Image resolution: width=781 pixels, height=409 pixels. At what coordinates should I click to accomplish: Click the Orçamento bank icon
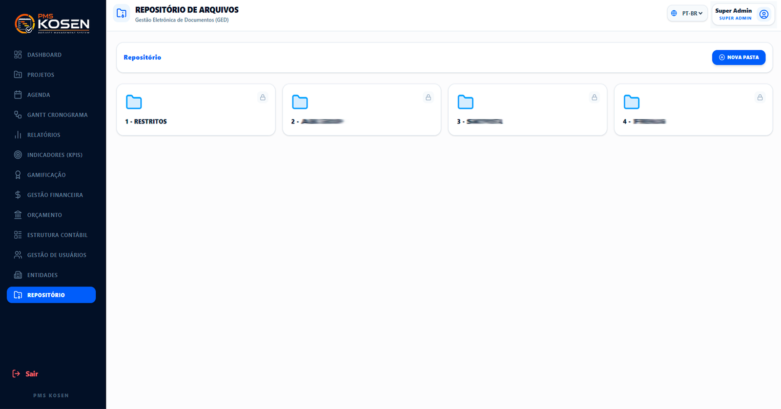18,215
